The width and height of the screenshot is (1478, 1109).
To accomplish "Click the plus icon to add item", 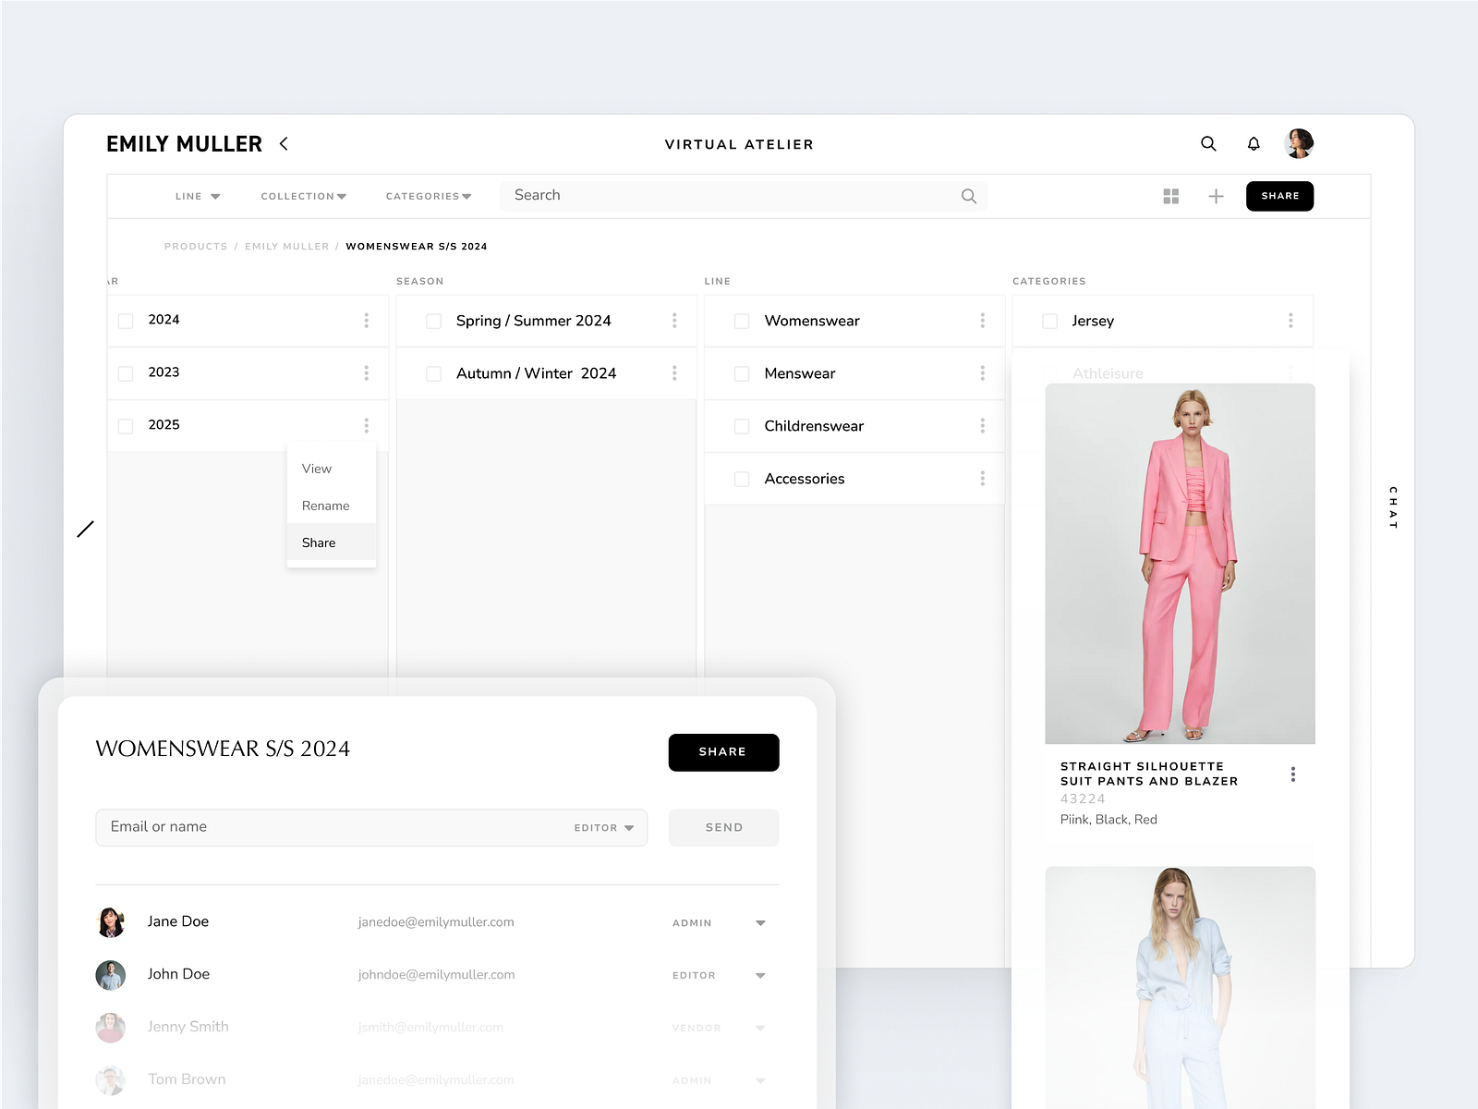I will pyautogui.click(x=1216, y=196).
